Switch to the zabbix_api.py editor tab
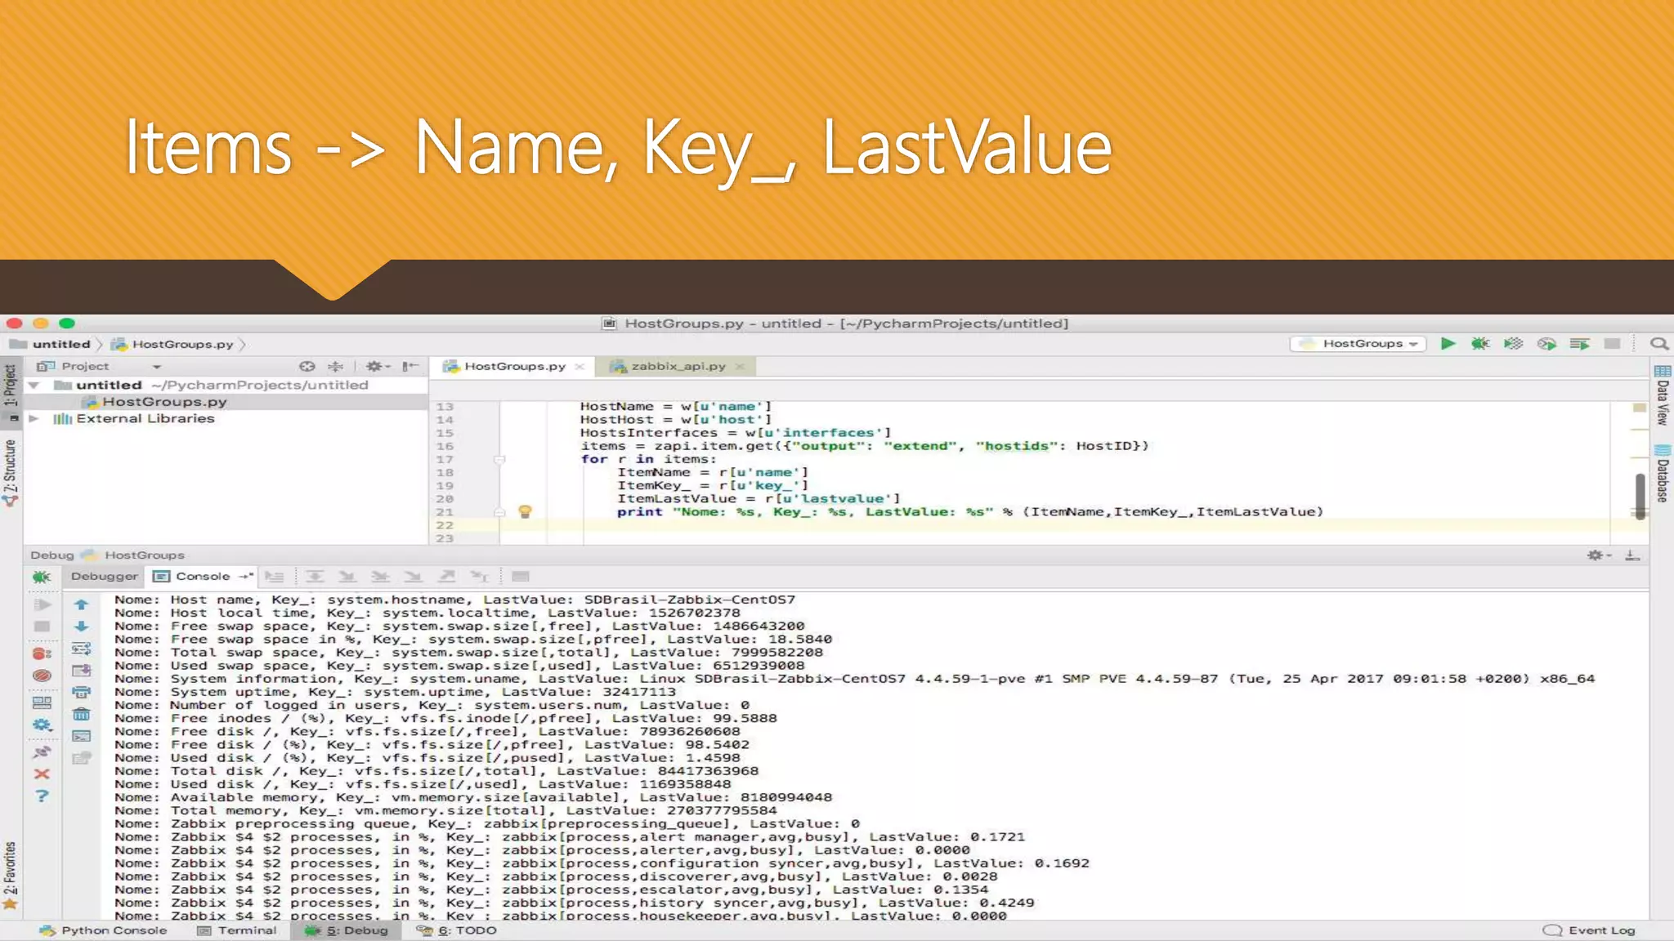Screen dimensions: 1674x941 click(x=678, y=367)
